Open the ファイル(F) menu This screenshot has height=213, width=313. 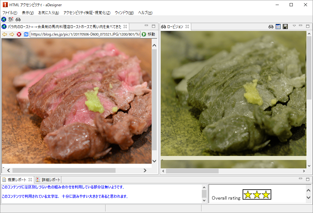pyautogui.click(x=10, y=13)
